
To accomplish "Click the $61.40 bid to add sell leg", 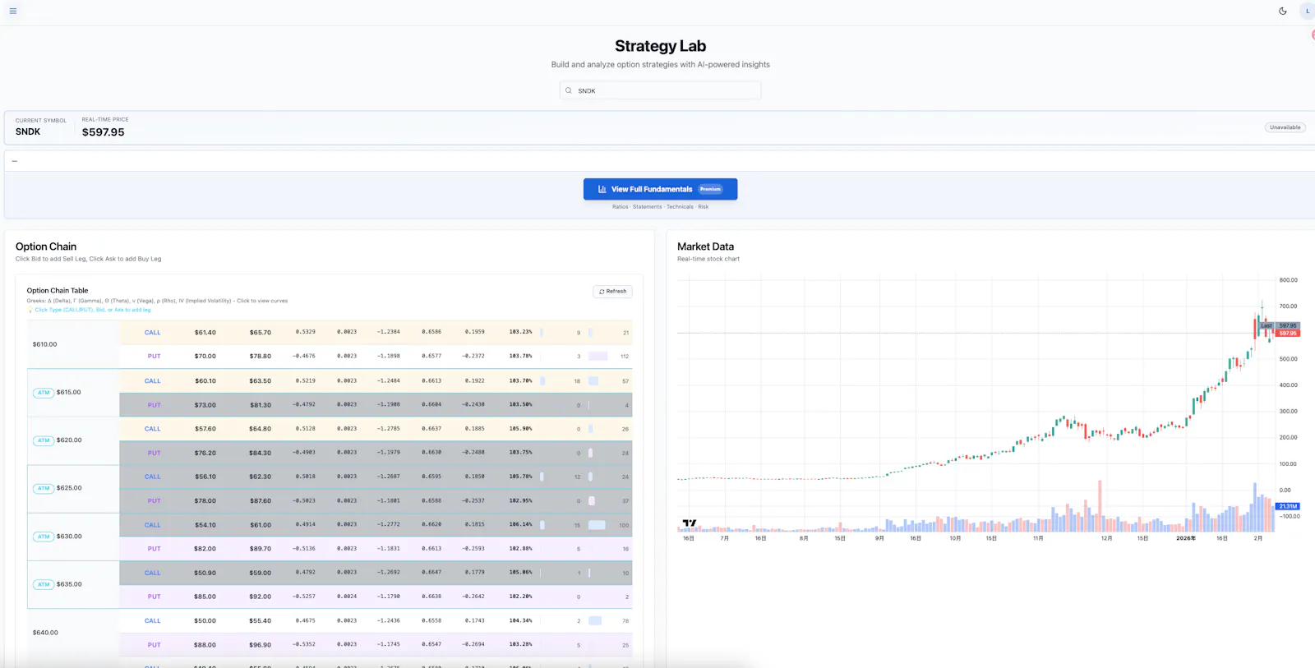I will tap(205, 333).
